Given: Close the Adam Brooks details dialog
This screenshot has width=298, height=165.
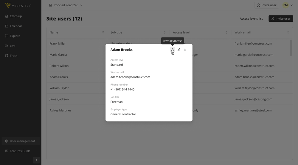Looking at the screenshot, I should [x=185, y=50].
